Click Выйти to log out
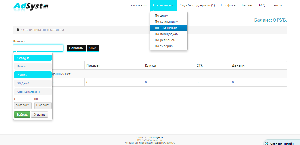The image size is (300, 145). (x=276, y=5)
